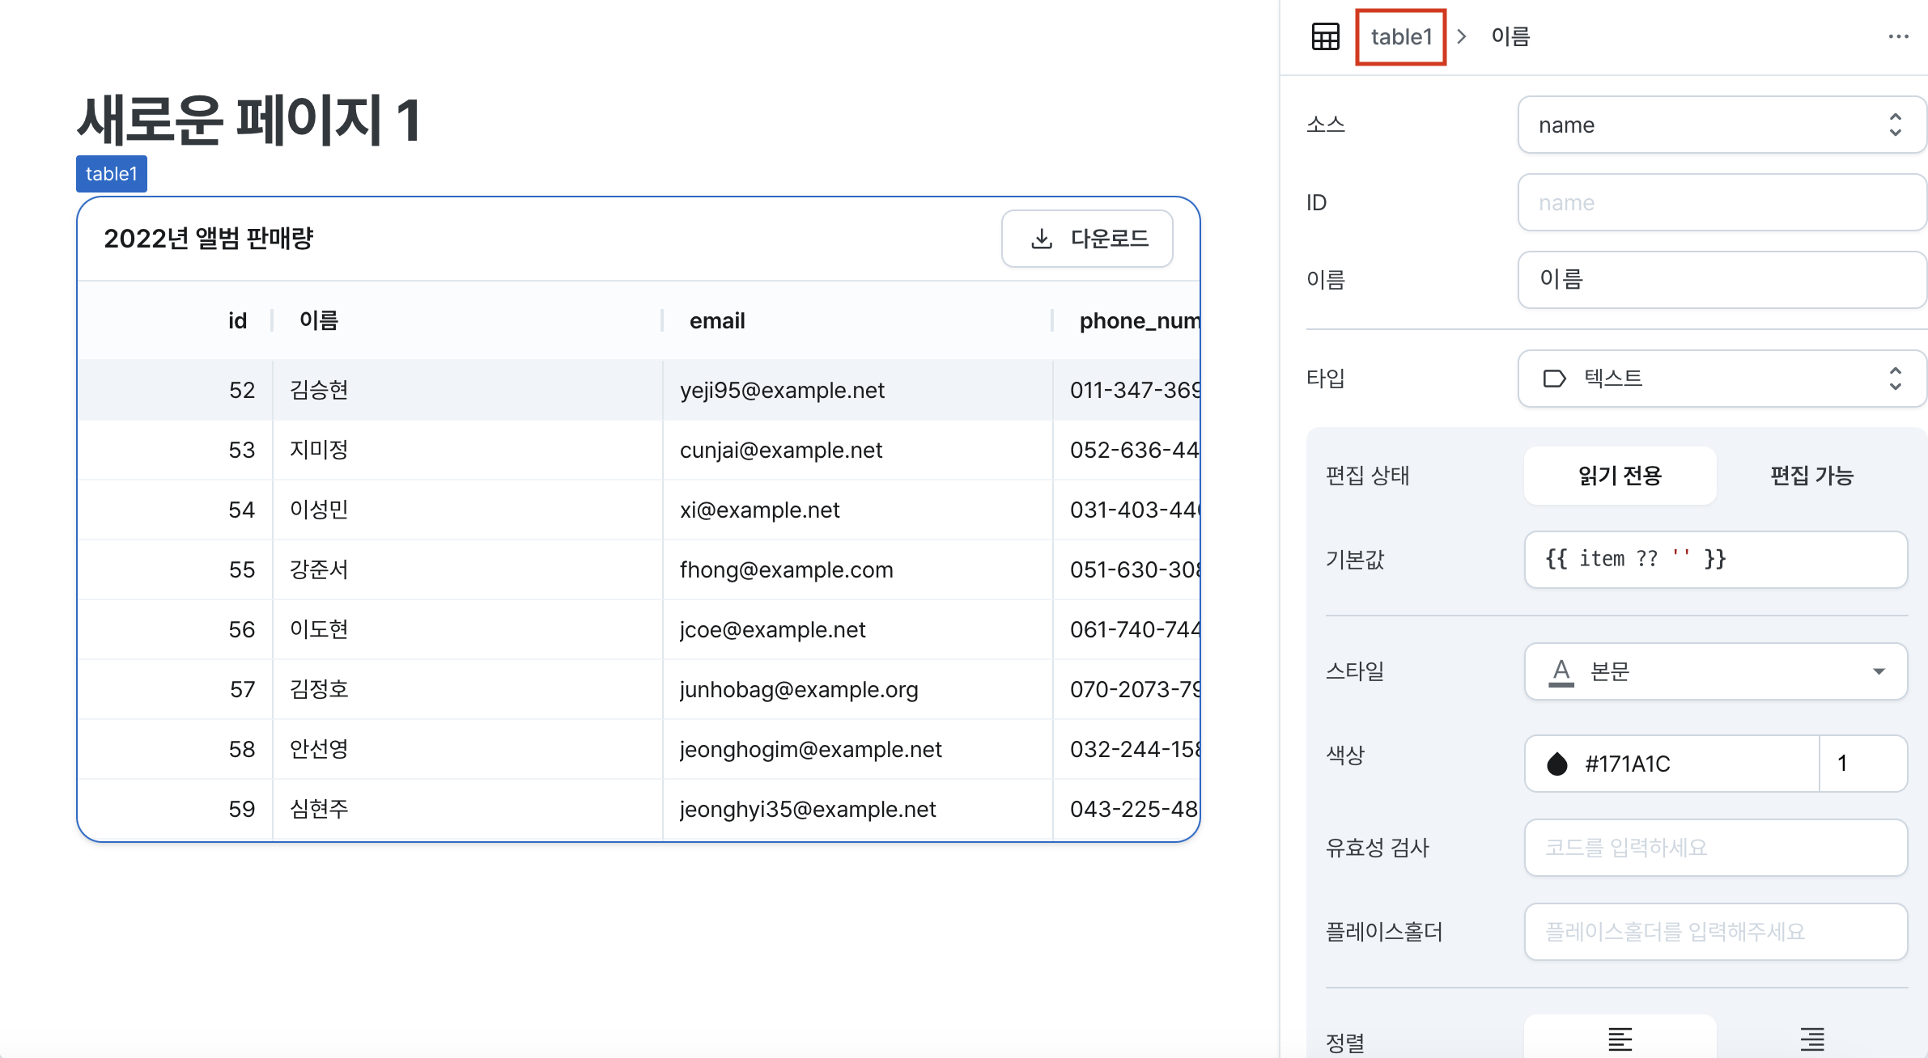Click email cunjai@example.net
The width and height of the screenshot is (1928, 1058).
[x=781, y=450]
